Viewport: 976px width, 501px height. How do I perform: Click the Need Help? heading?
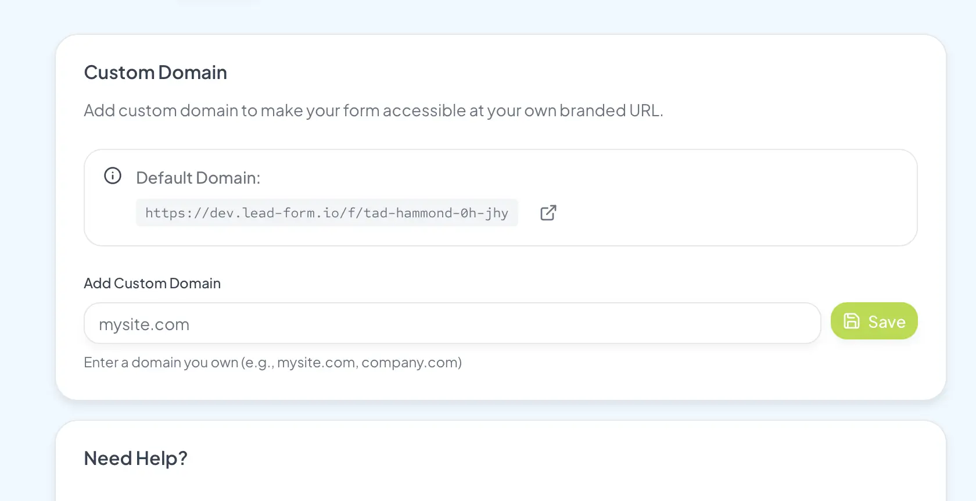pos(135,459)
